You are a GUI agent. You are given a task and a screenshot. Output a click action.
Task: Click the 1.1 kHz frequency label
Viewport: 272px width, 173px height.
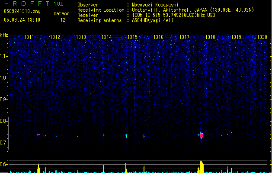tap(3, 56)
